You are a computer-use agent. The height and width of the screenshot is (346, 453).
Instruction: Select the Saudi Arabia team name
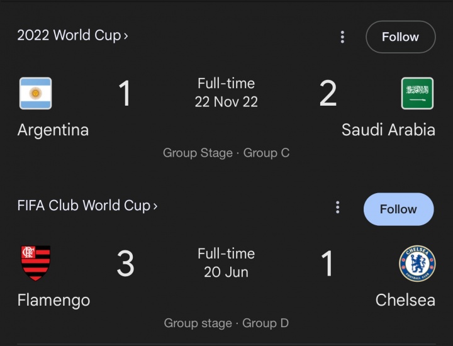tap(388, 130)
